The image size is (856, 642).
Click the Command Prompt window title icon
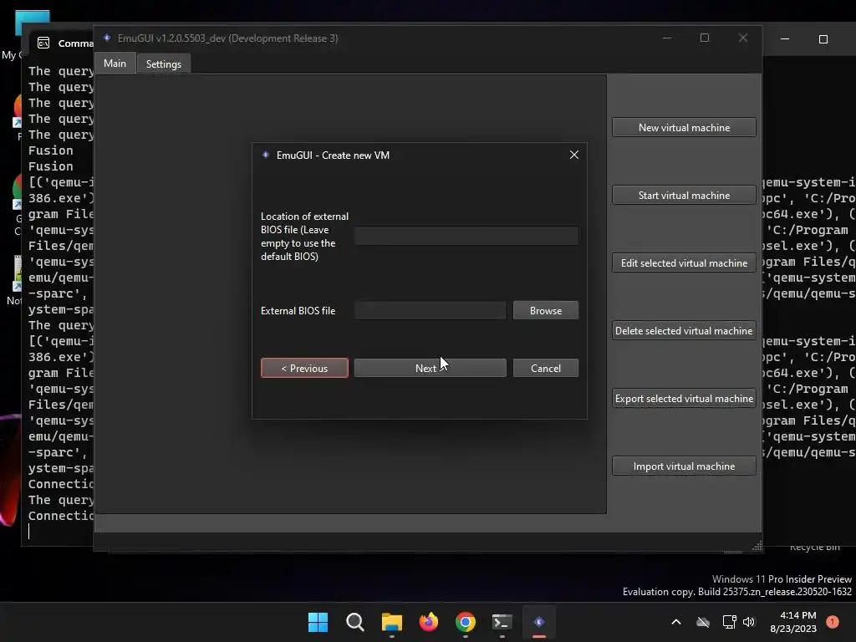[x=43, y=43]
